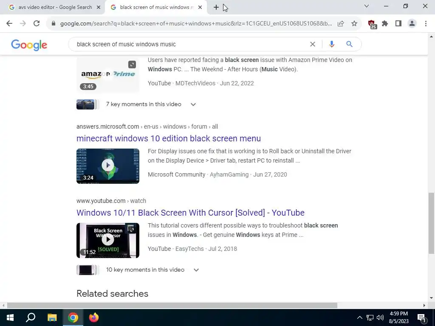Close the 'avs video editor' tab
Image resolution: width=435 pixels, height=326 pixels.
[x=99, y=7]
